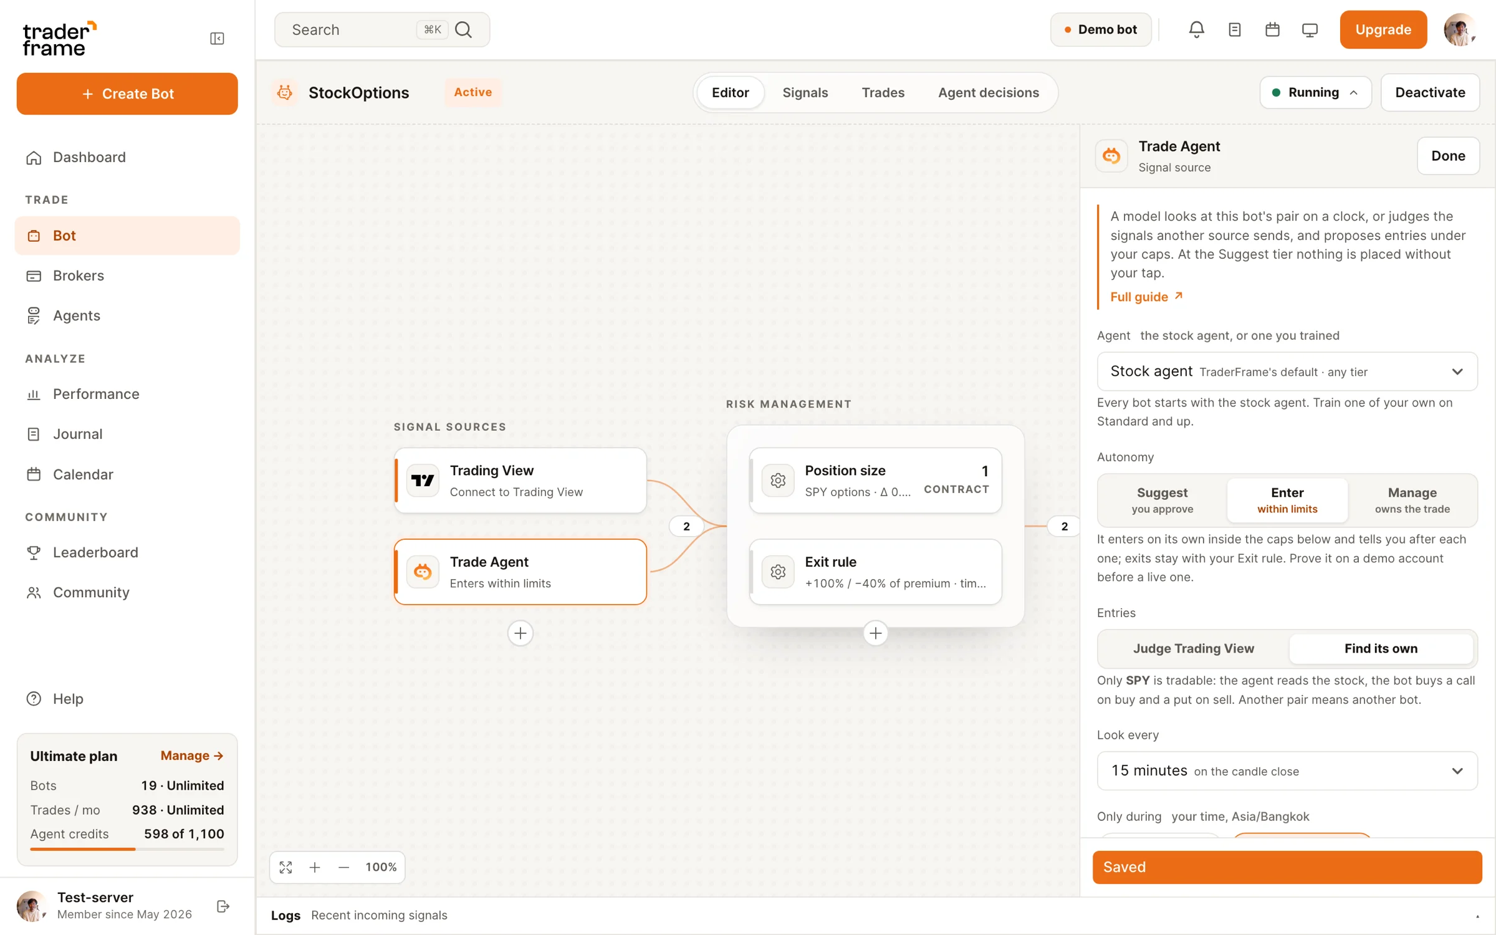
Task: Click the Performance chart icon
Action: point(34,394)
